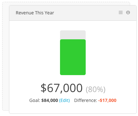
Task: Click the word Year in header
Action: tap(49, 13)
